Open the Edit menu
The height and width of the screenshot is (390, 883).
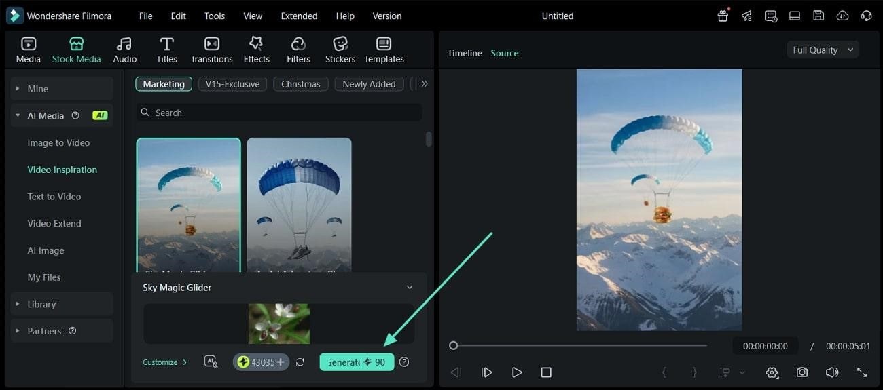click(179, 16)
